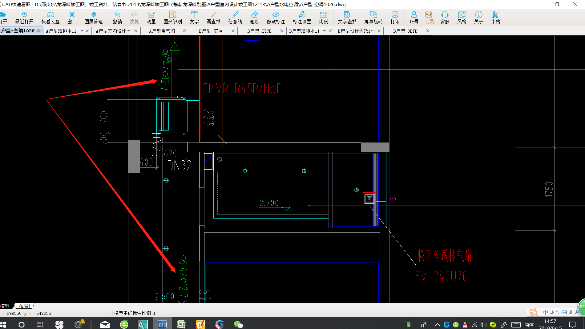The height and width of the screenshot is (329, 585).
Task: Open the 关于 about dialog
Action: [479, 18]
